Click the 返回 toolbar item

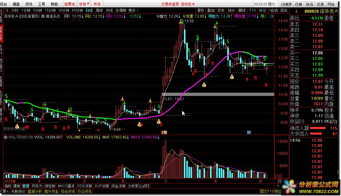click(284, 10)
